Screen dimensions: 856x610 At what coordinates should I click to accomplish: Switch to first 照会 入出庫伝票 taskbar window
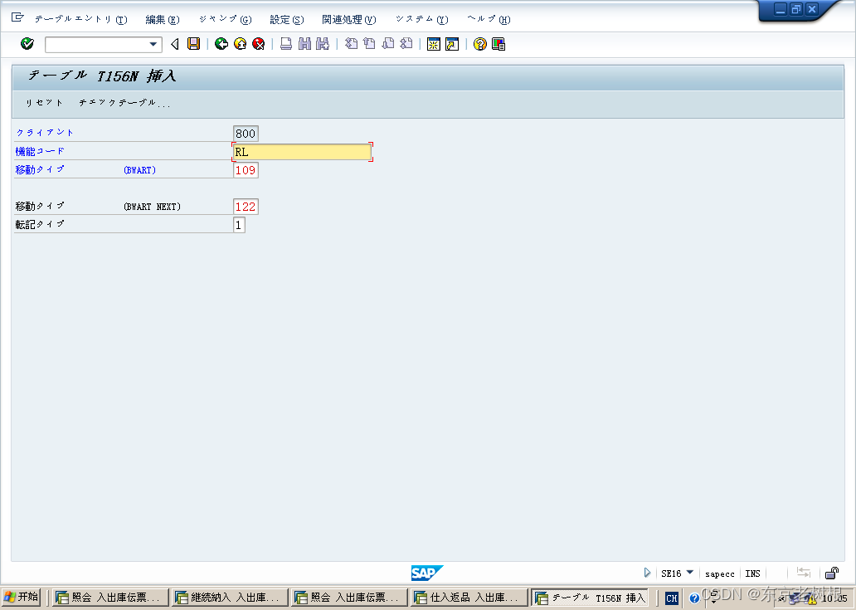(109, 598)
